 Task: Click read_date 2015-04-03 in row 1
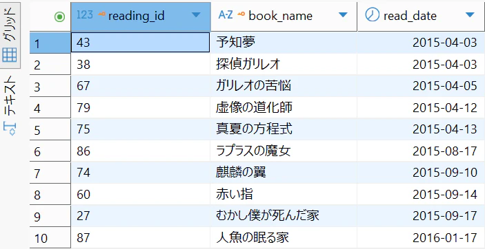pyautogui.click(x=422, y=42)
